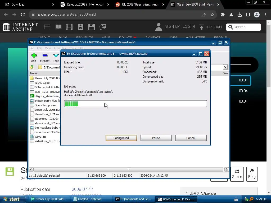Open the Edit menu in 7-Zip
Image resolution: width=271 pixels, height=203 pixels.
(39, 48)
